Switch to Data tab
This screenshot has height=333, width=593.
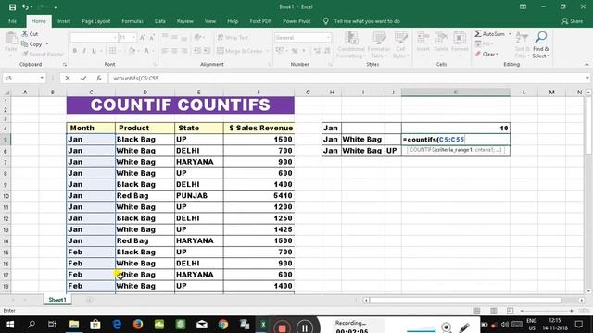click(160, 21)
